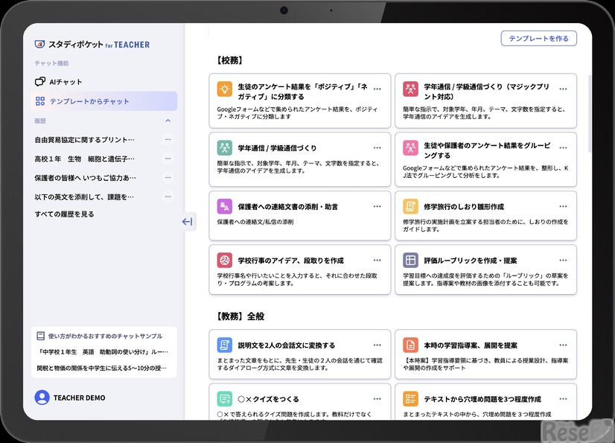Collapse the 履歴 section chevron
Image resolution: width=615 pixels, height=443 pixels.
168,121
